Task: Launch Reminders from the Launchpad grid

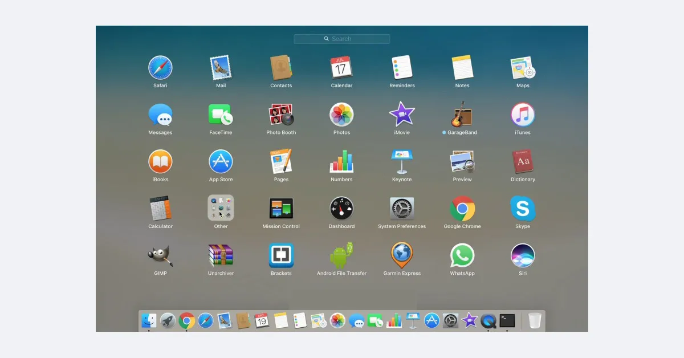Action: [402, 68]
